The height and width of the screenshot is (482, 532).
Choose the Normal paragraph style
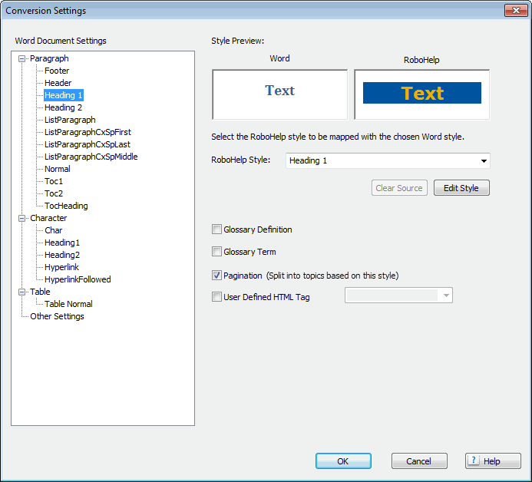(57, 169)
